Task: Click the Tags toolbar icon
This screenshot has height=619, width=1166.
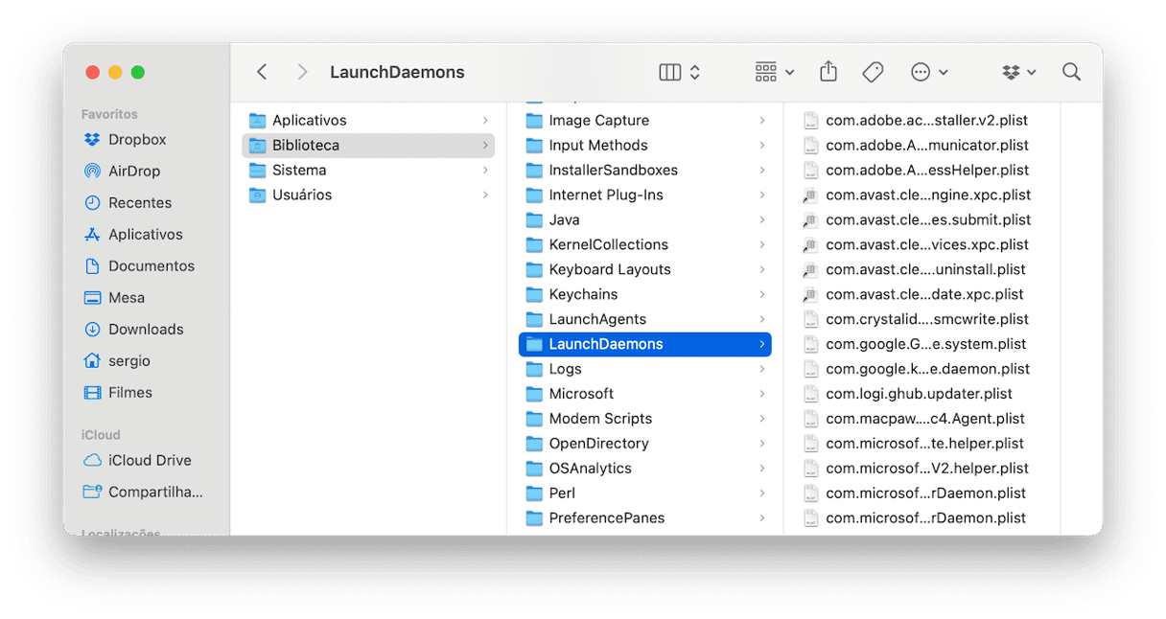Action: coord(873,72)
